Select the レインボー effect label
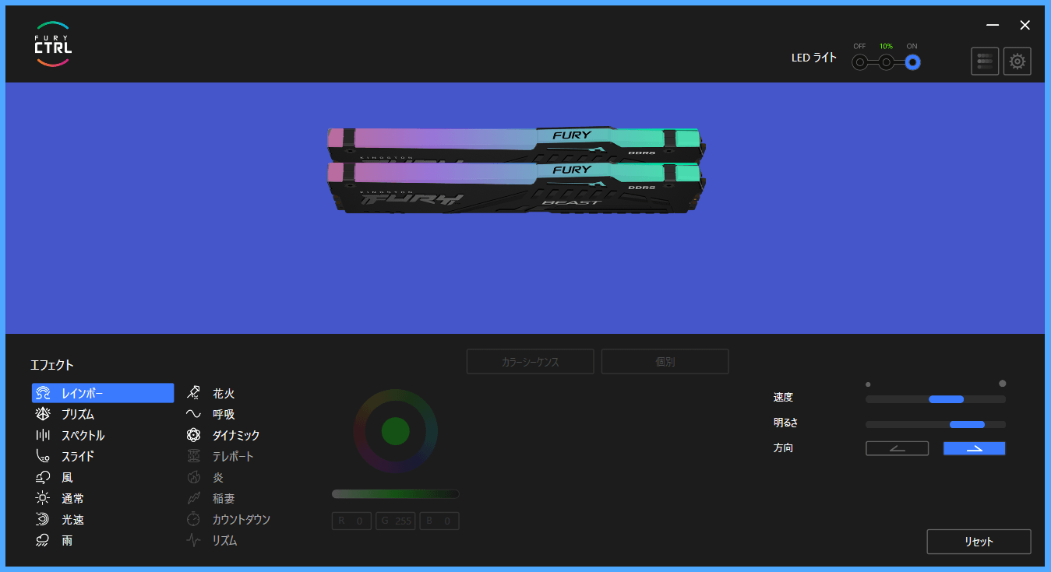Image resolution: width=1051 pixels, height=572 pixels. [x=82, y=394]
